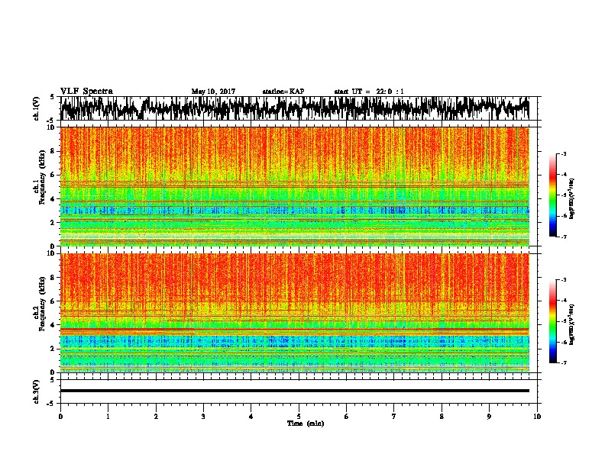Click the ch.1 frequency axis "2" tick label
The width and height of the screenshot is (605, 467).
click(x=54, y=222)
